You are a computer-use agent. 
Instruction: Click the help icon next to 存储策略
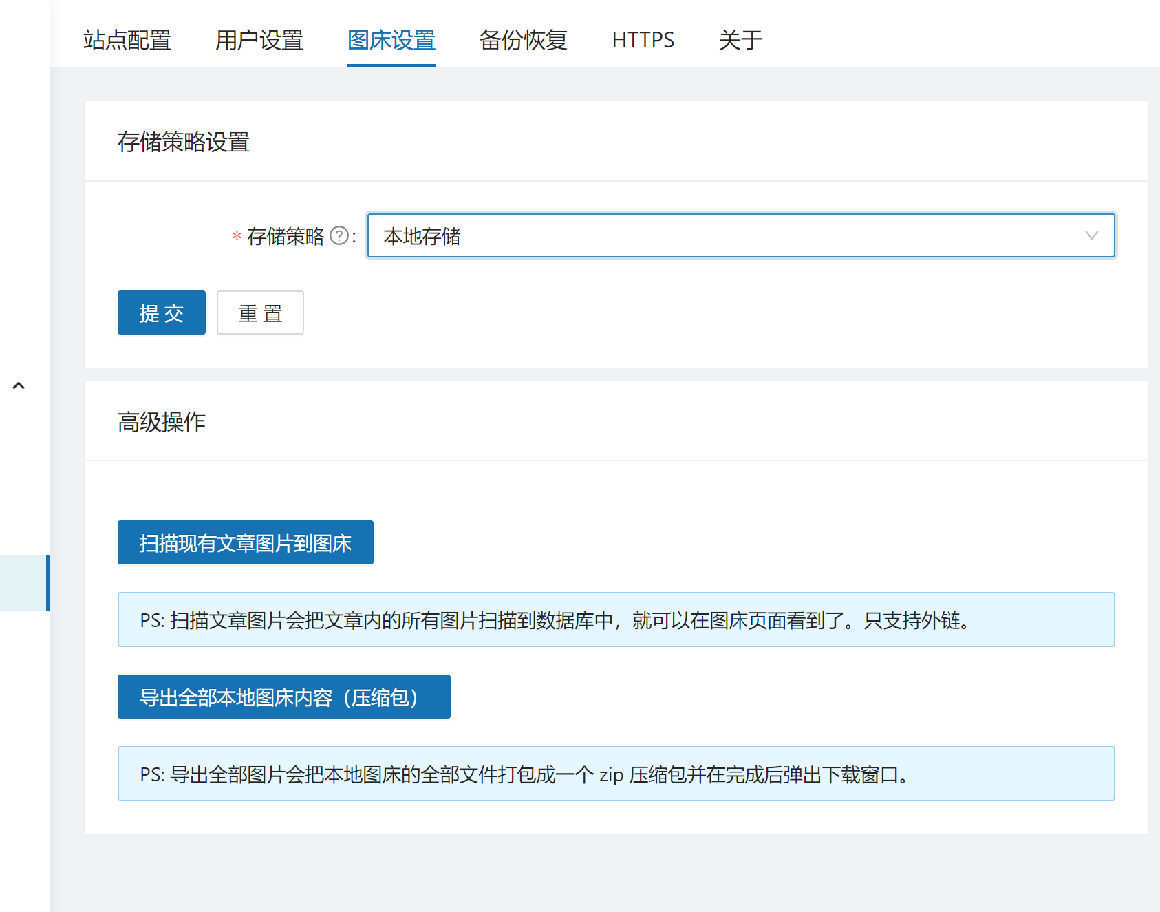click(x=339, y=236)
